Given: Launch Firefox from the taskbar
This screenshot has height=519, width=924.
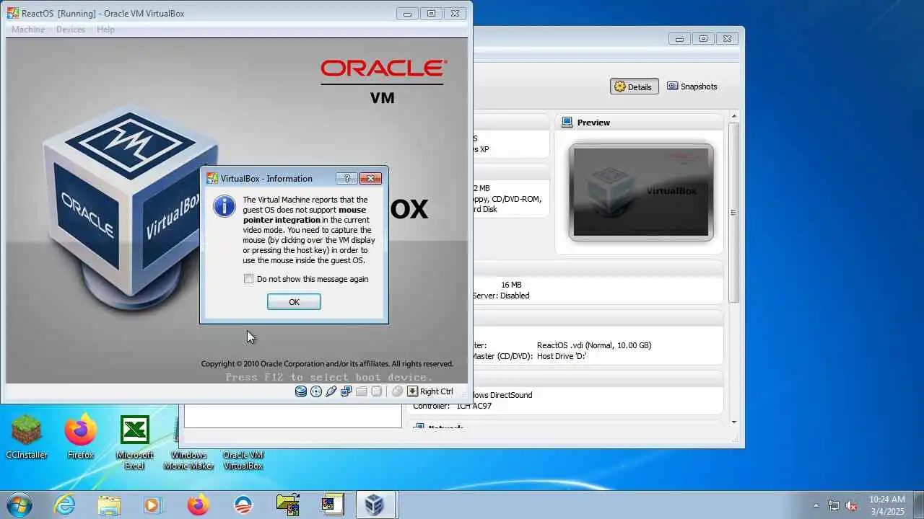Looking at the screenshot, I should [198, 505].
